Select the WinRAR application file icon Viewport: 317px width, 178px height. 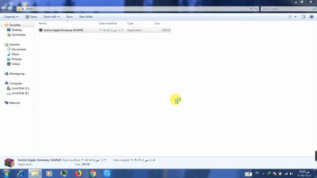click(x=41, y=30)
